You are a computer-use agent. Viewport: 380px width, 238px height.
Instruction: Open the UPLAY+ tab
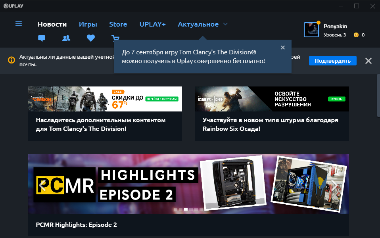pyautogui.click(x=153, y=24)
